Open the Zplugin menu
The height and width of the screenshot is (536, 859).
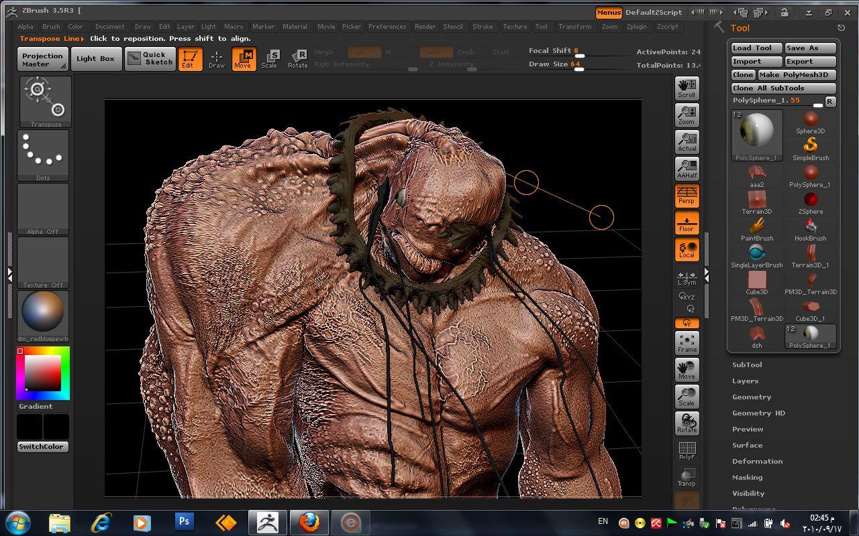[636, 27]
